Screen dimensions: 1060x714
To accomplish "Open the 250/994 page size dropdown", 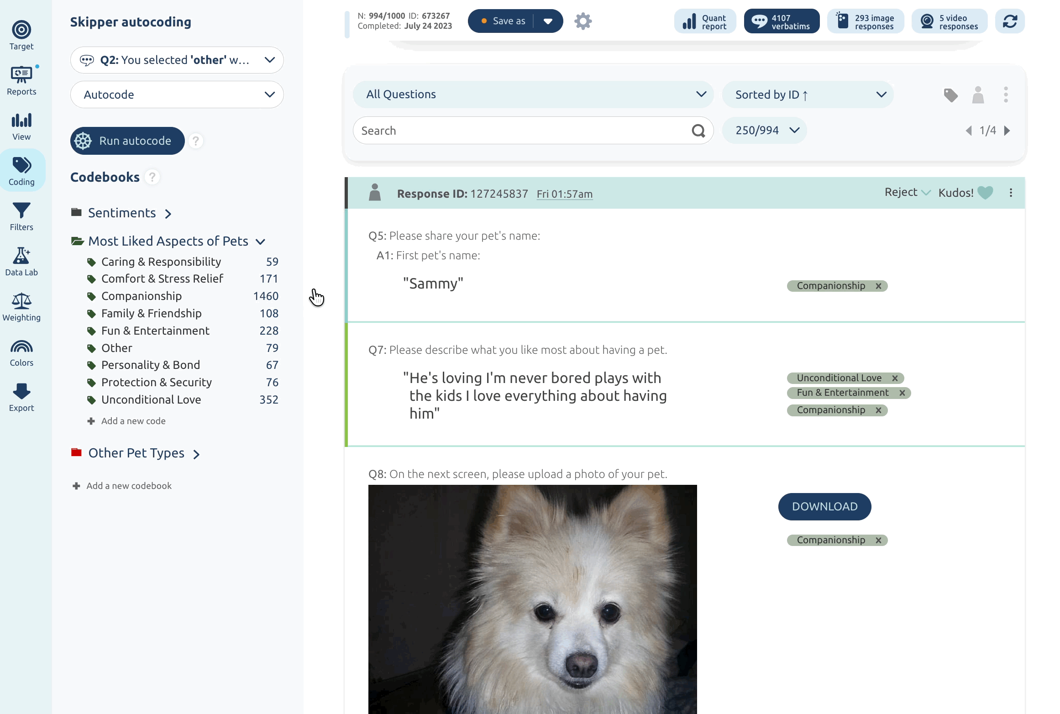I will point(764,131).
